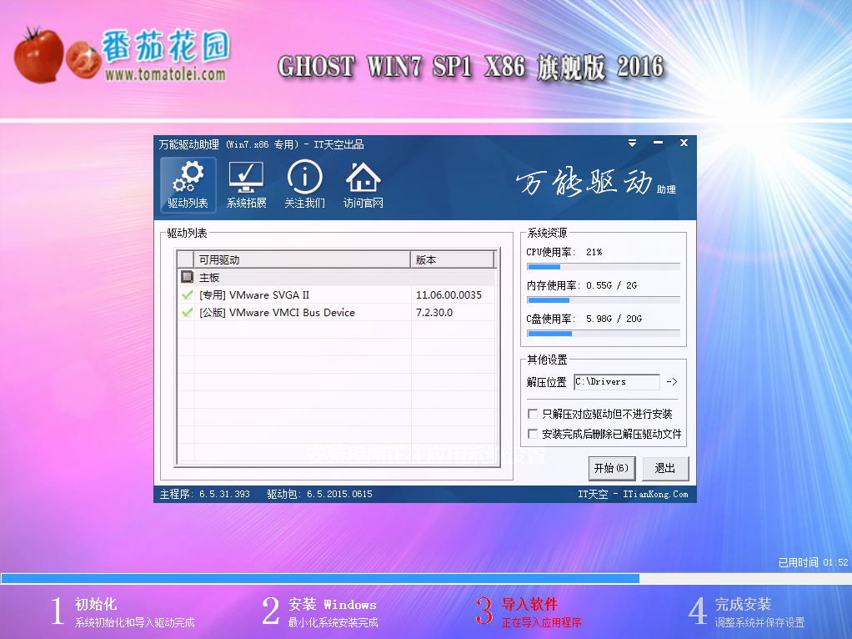Click step 1 初始化 label
The width and height of the screenshot is (852, 639).
tap(96, 604)
